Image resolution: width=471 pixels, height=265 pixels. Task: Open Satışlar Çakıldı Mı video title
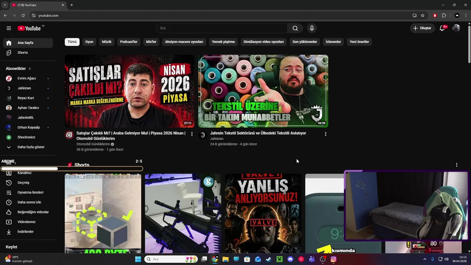(131, 136)
